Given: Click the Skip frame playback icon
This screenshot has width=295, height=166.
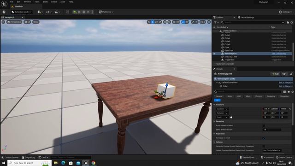Looking at the screenshot, I should pos(79,12).
